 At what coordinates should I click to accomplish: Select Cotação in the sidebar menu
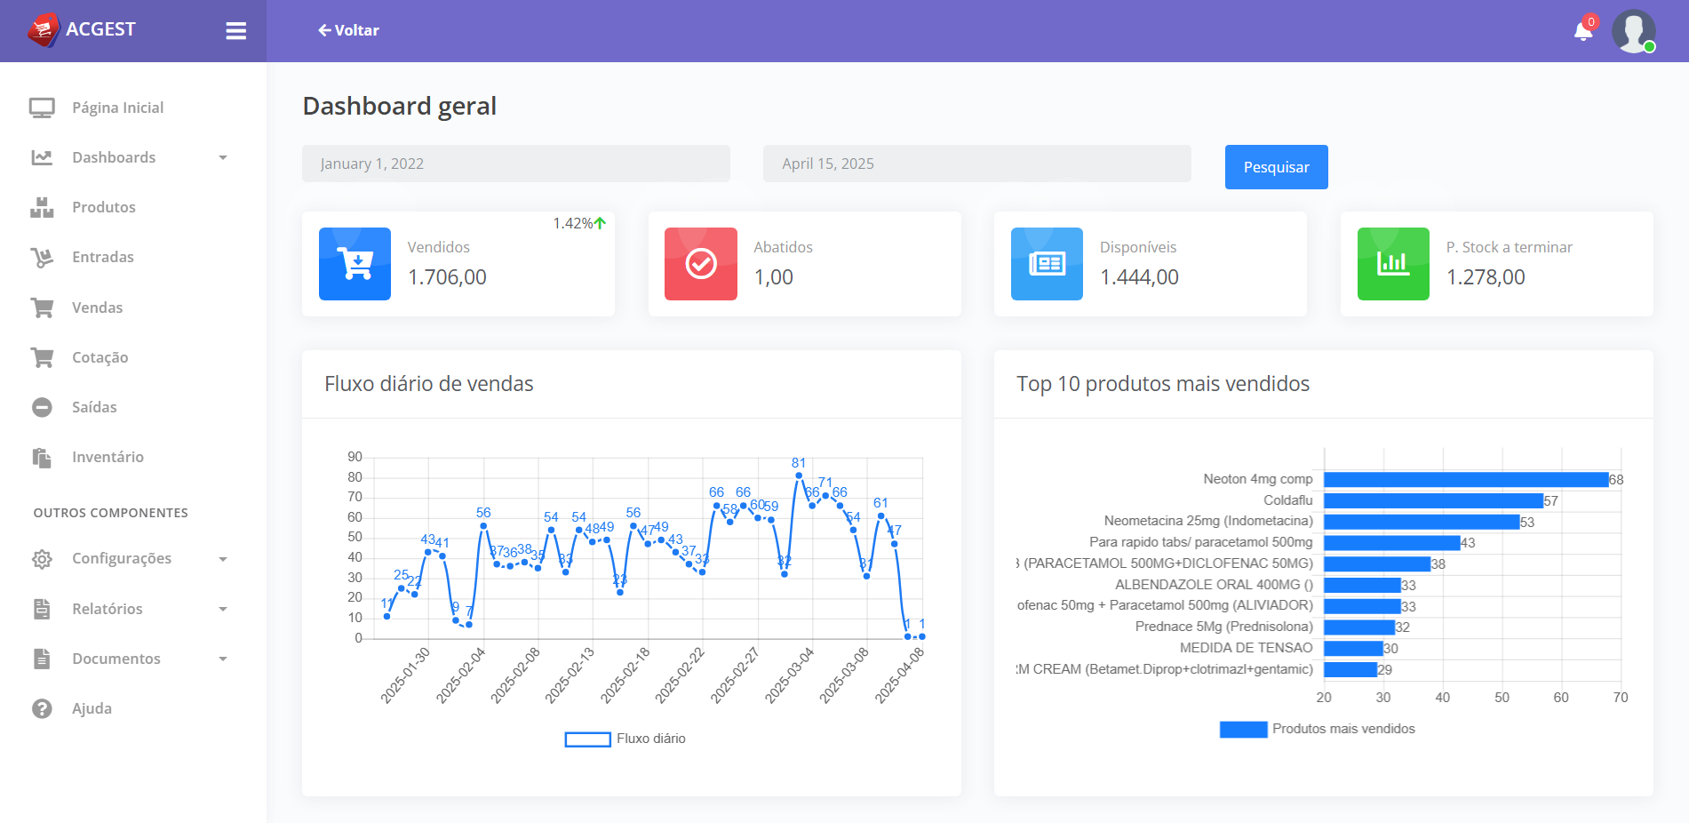[42, 357]
